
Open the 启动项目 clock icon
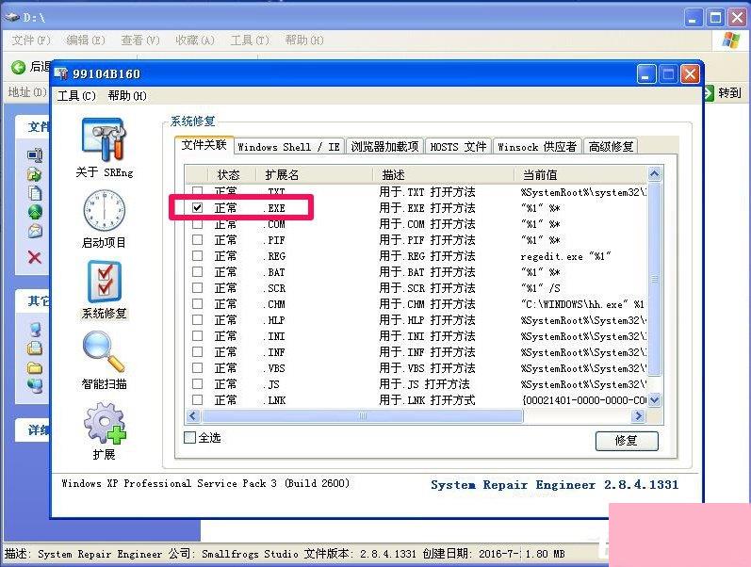click(104, 211)
